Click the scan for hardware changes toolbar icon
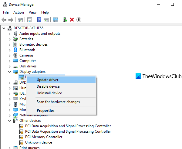This screenshot has width=182, height=149. tap(56, 20)
